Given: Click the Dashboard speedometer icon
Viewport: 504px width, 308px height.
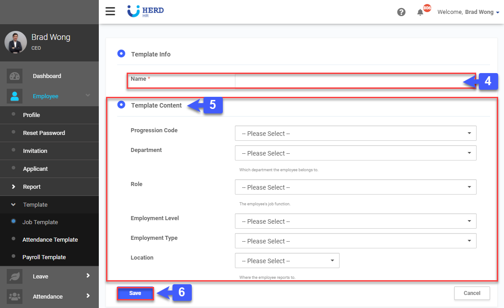Looking at the screenshot, I should [x=15, y=76].
